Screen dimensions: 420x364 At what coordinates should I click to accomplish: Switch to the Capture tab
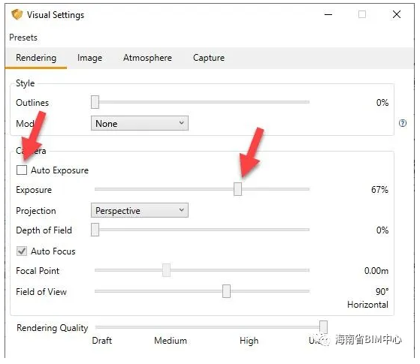[209, 58]
